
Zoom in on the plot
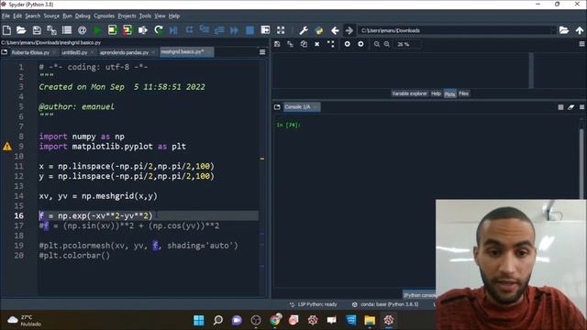click(x=387, y=44)
